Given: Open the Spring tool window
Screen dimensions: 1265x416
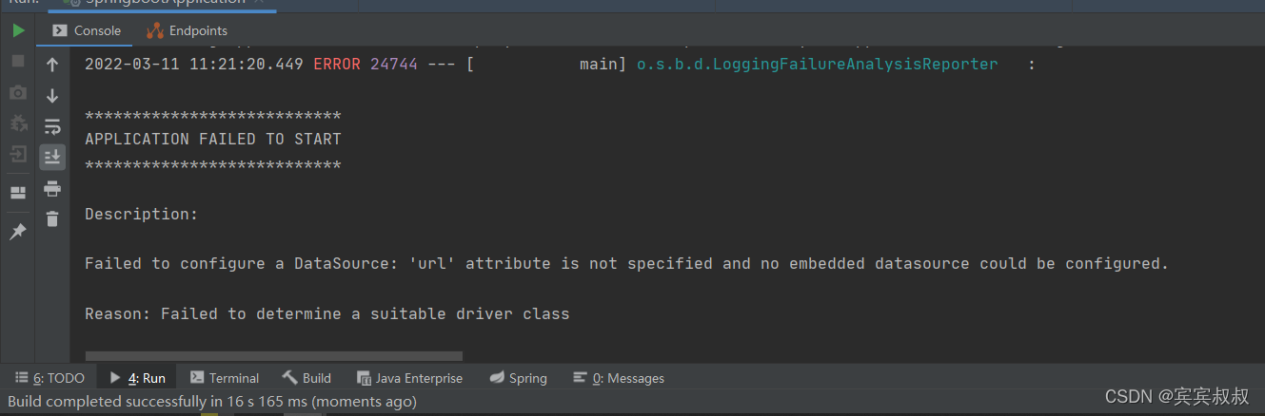Looking at the screenshot, I should coord(519,378).
